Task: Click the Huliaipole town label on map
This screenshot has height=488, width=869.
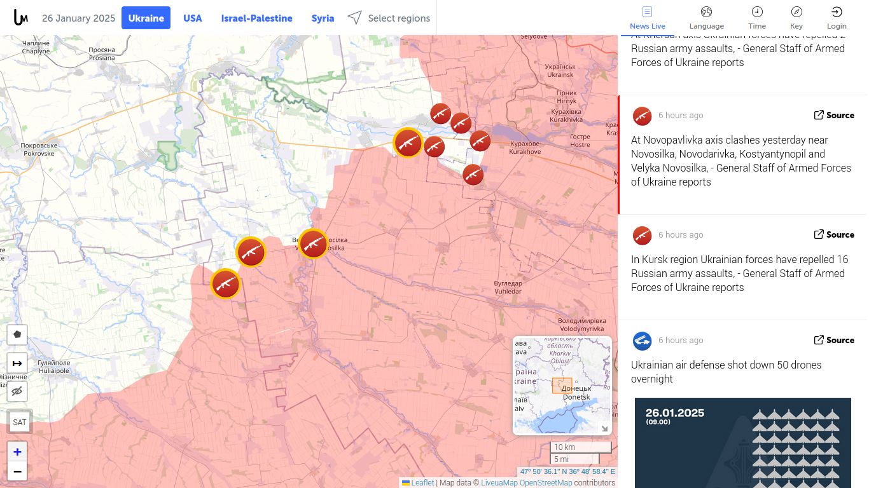Action: [x=54, y=366]
